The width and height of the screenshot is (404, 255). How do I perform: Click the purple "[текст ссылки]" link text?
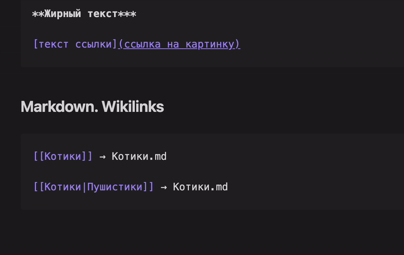tap(75, 44)
